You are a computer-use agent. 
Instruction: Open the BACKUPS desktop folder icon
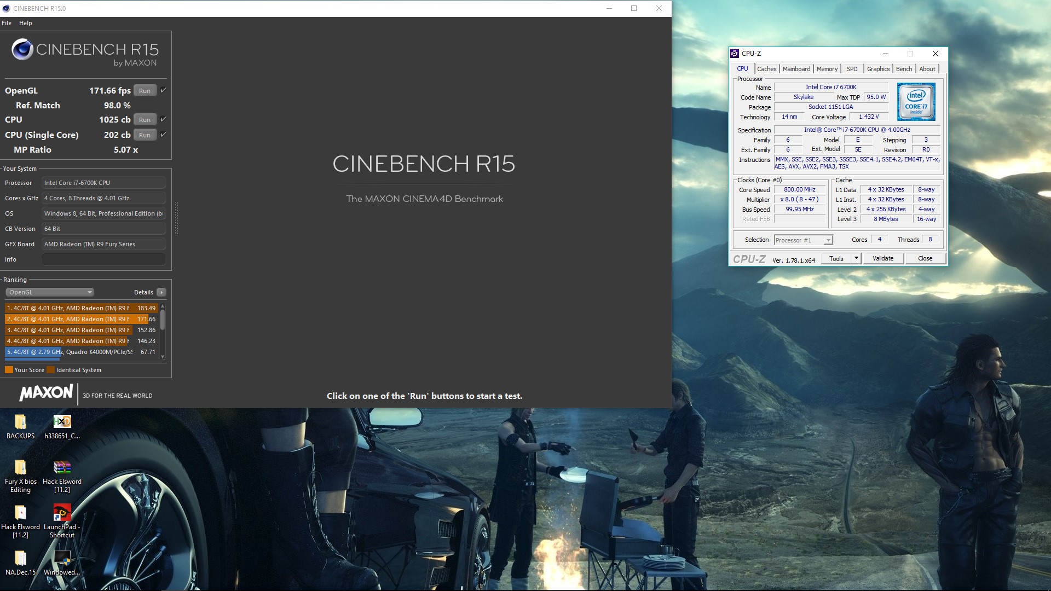[x=20, y=427]
